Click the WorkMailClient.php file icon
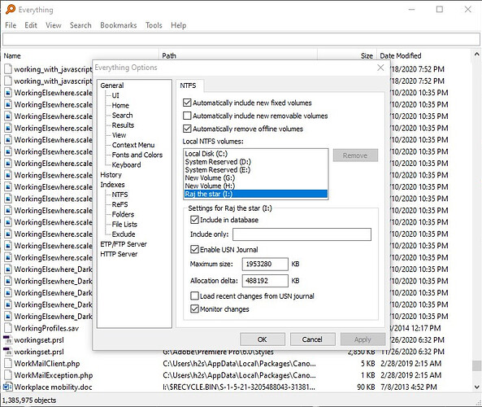 click(x=8, y=364)
